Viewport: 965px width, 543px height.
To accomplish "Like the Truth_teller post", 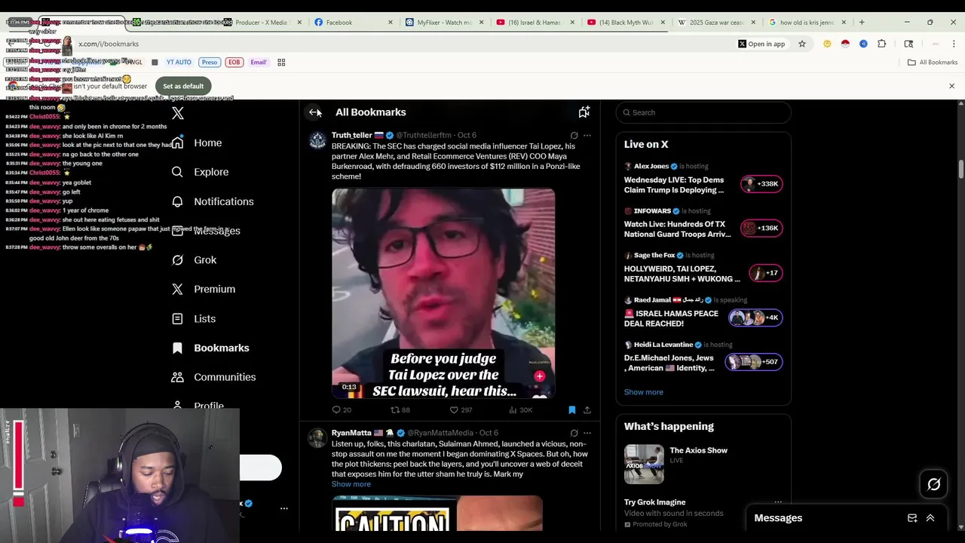I will point(461,410).
